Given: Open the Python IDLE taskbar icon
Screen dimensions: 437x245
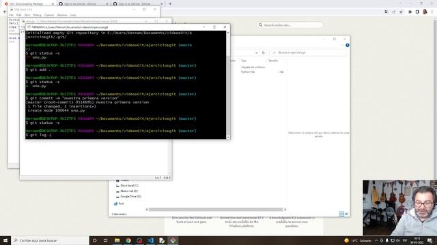Looking at the screenshot, I should (162, 240).
